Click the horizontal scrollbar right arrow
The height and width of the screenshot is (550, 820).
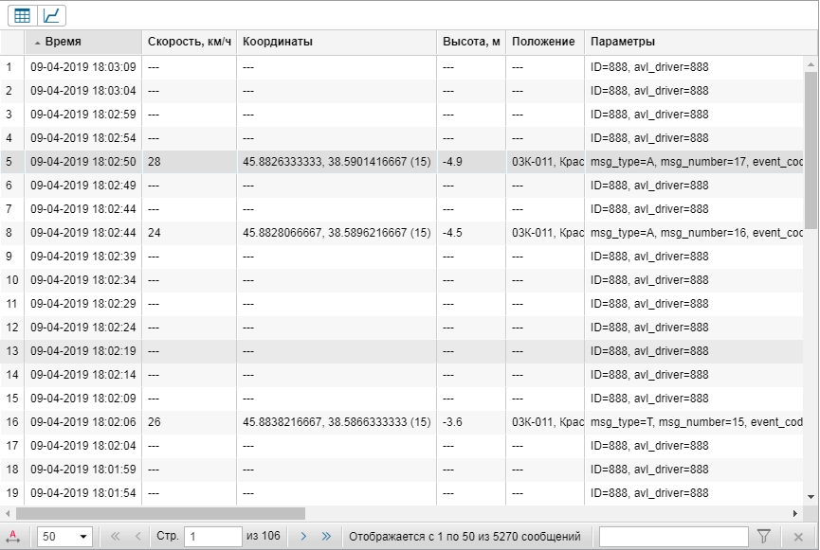click(x=795, y=514)
